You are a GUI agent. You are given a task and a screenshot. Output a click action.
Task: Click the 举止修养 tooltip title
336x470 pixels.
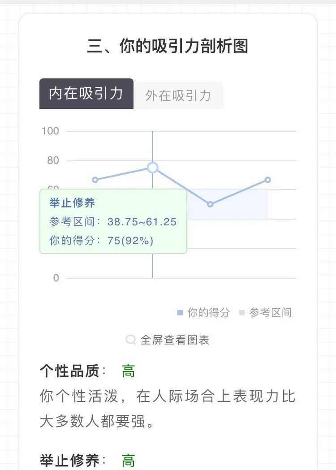(73, 203)
